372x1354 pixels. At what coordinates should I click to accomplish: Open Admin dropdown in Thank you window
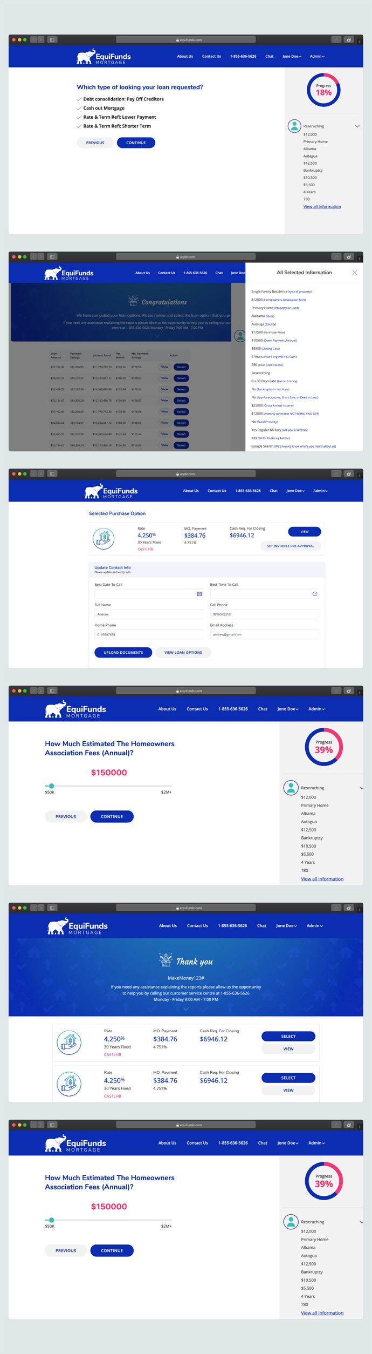[315, 925]
